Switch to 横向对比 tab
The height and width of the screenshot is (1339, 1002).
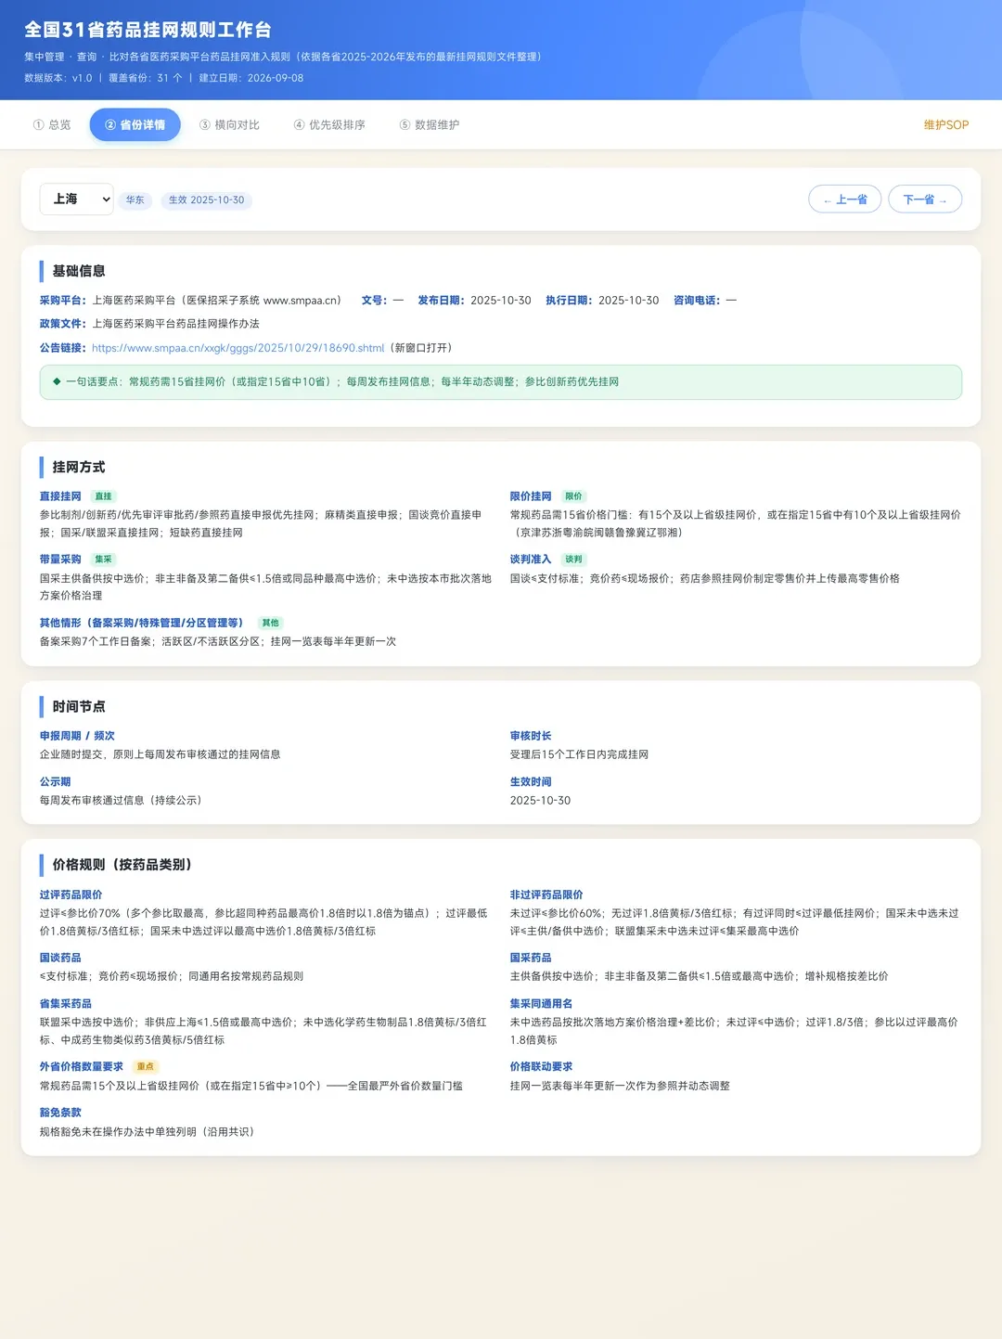tap(229, 125)
